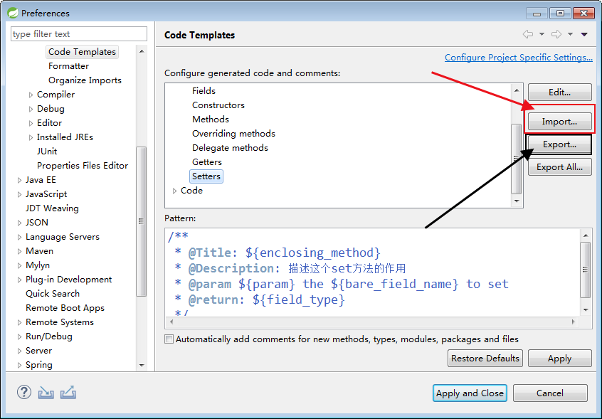This screenshot has width=602, height=419.
Task: Click Apply and Close button
Action: click(x=470, y=393)
